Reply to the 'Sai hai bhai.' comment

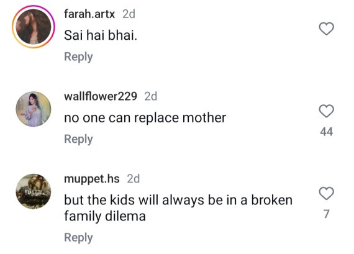coord(78,57)
